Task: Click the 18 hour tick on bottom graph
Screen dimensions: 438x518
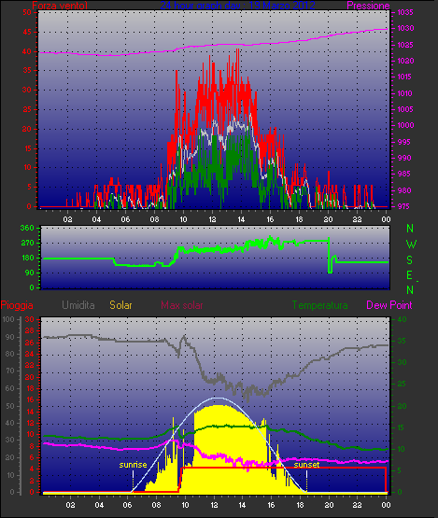Action: [x=300, y=505]
